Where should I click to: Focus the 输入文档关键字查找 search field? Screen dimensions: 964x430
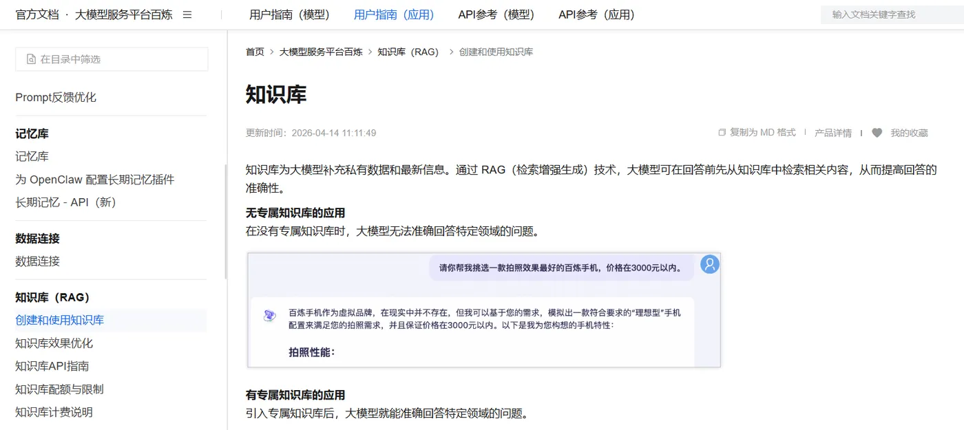[892, 14]
